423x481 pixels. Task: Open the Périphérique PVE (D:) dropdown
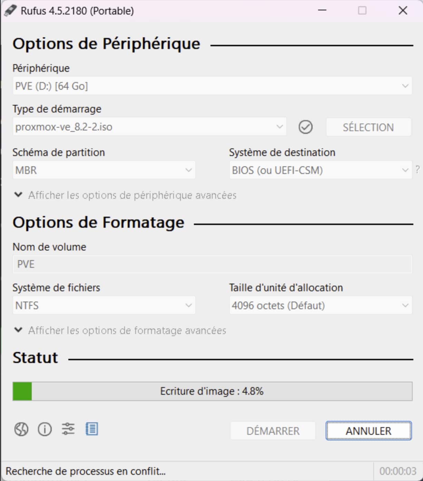click(212, 86)
